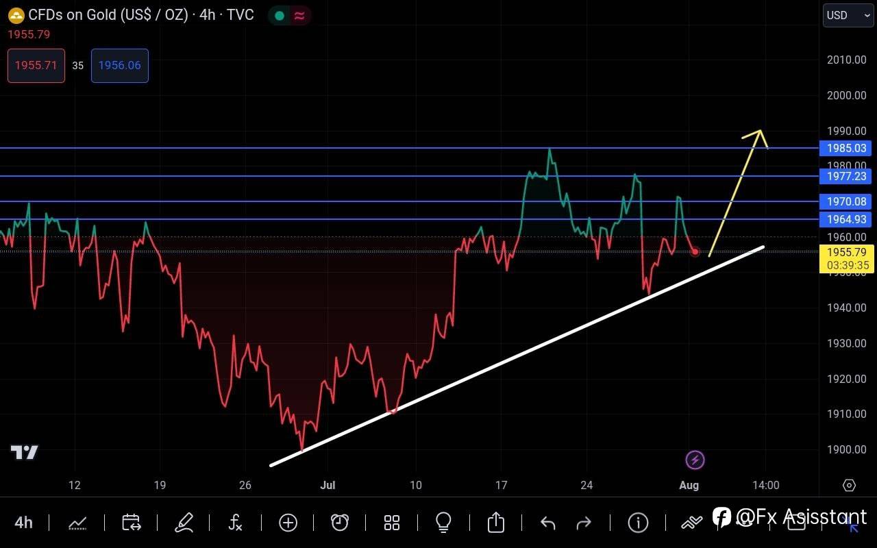877x548 pixels.
Task: Expand the USD currency dropdown
Action: click(x=848, y=15)
